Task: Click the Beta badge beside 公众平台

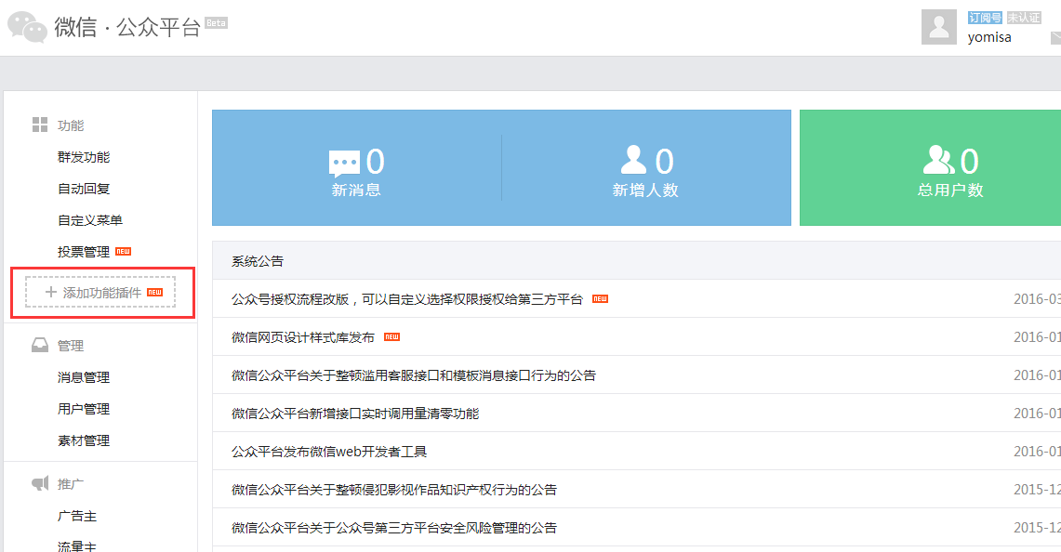Action: pyautogui.click(x=217, y=23)
